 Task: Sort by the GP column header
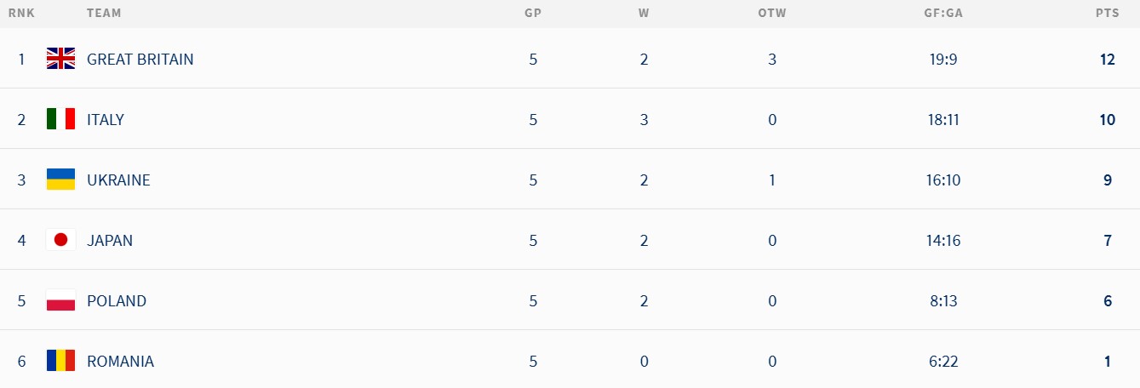(533, 14)
